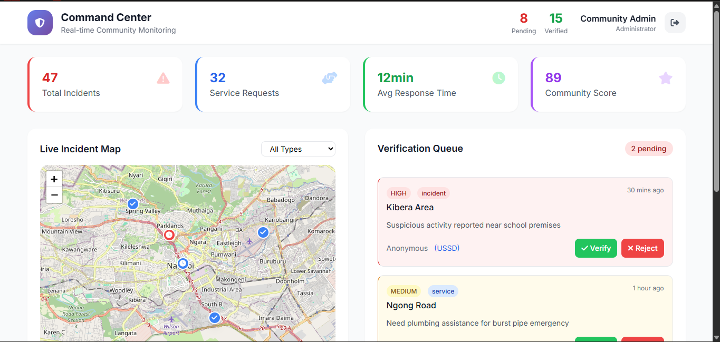Zoom in on the Live Incident Map
Screen dimensions: 720x342
click(54, 179)
